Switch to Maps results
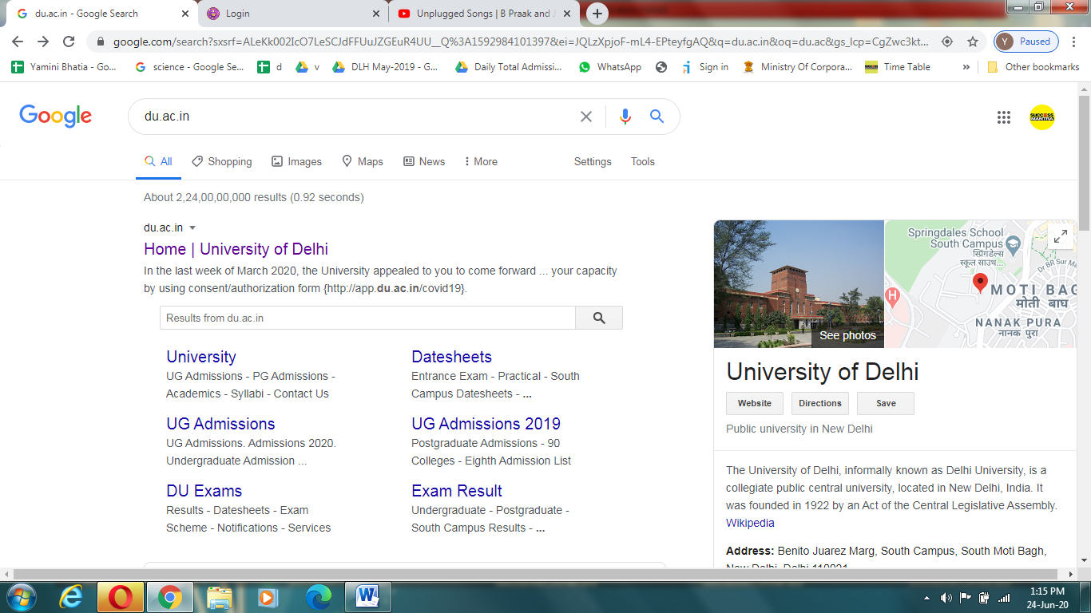 click(363, 161)
